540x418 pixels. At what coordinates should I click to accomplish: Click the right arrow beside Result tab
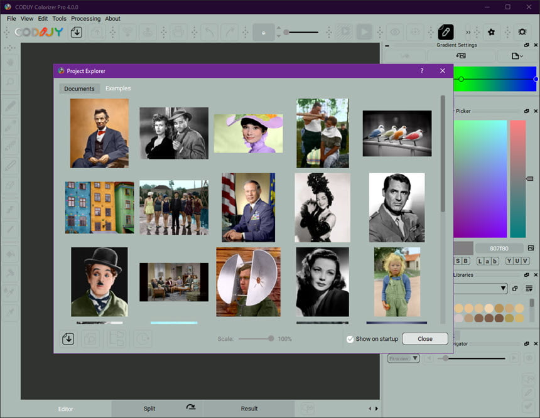click(x=376, y=409)
